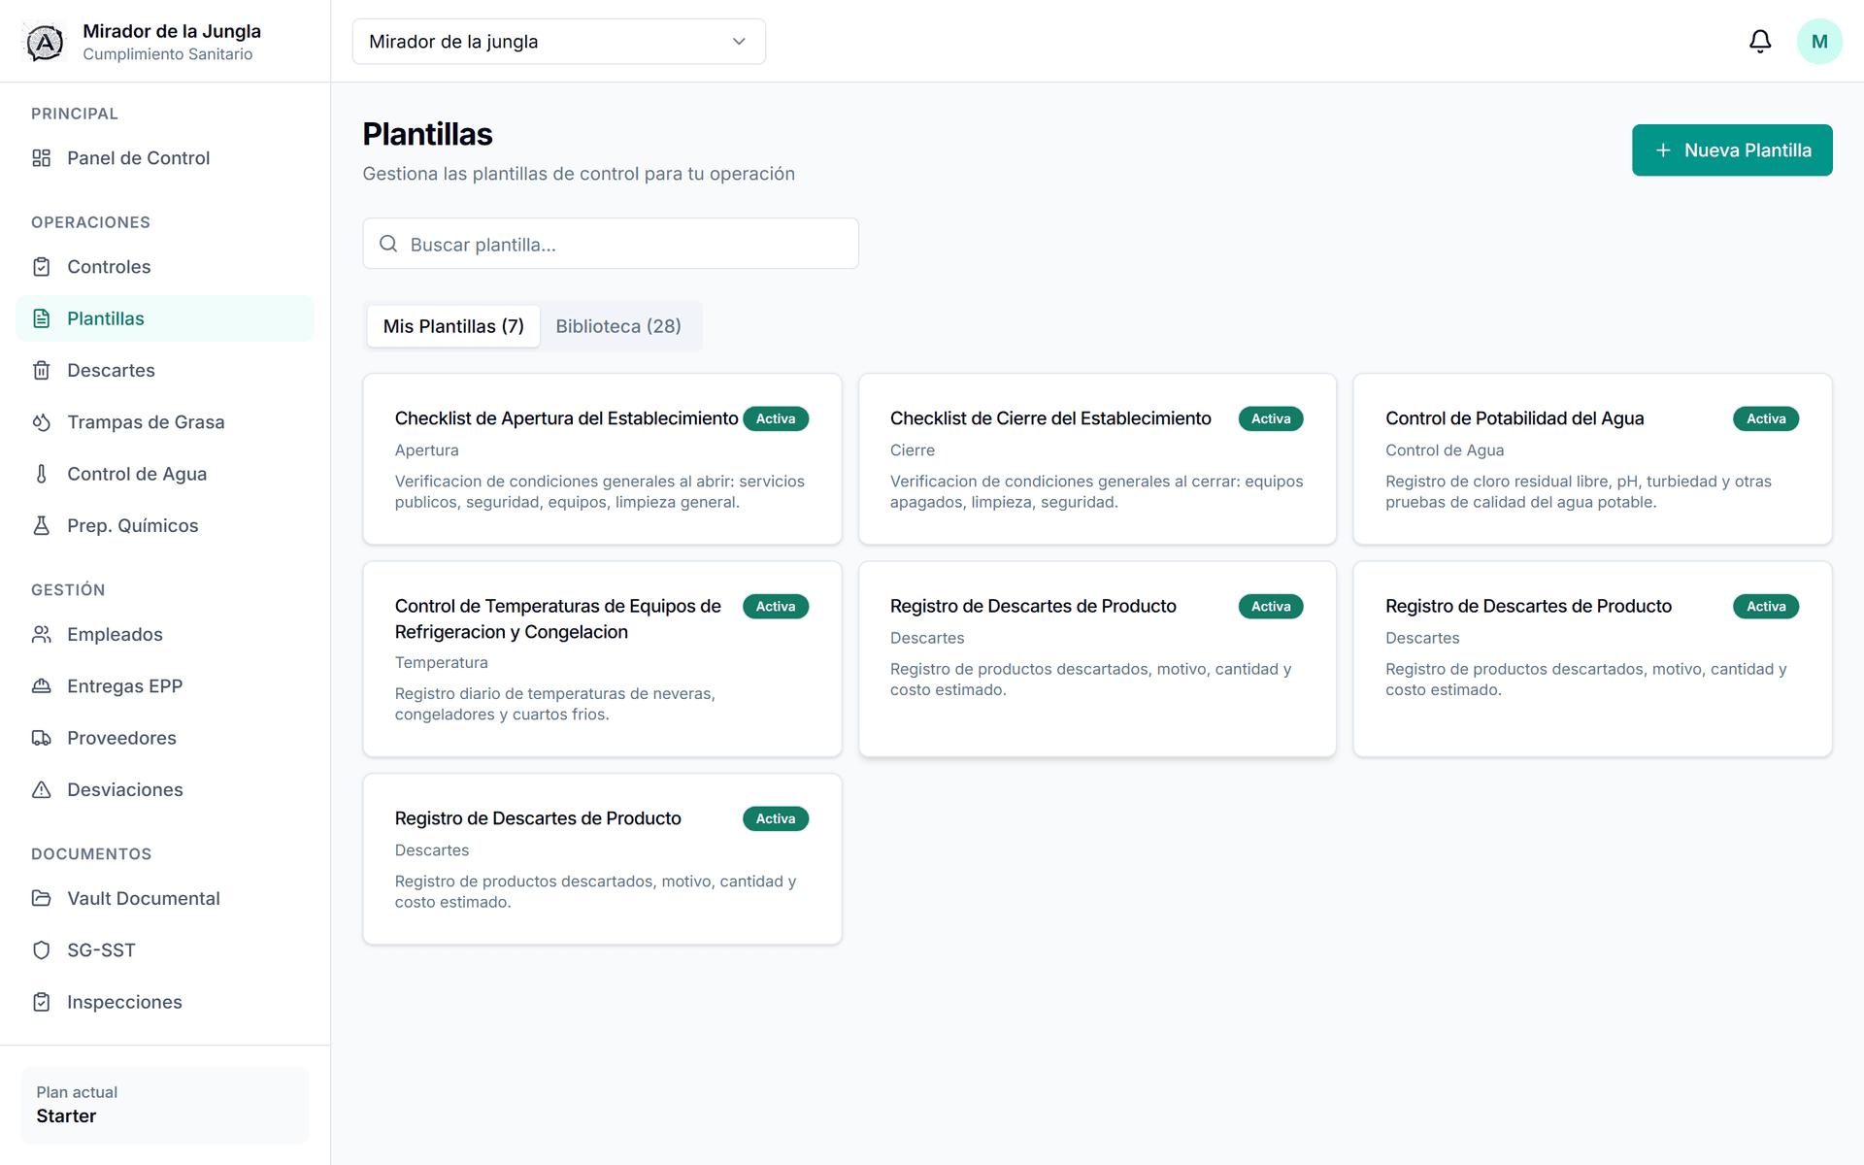Click Cumplimiento Sanitario subtitle text

point(167,54)
